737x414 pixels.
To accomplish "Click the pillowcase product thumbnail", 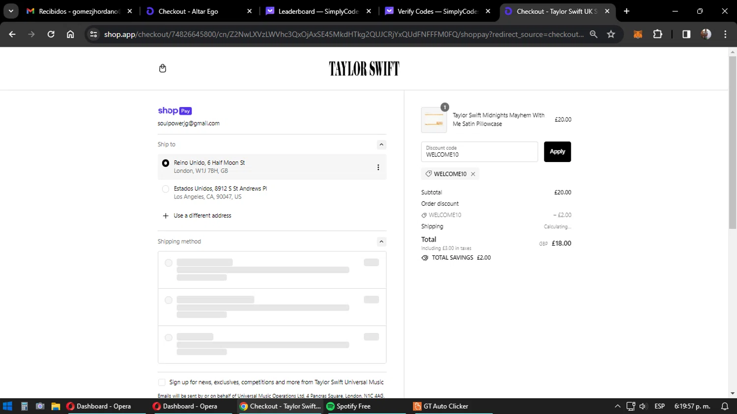I will point(434,120).
